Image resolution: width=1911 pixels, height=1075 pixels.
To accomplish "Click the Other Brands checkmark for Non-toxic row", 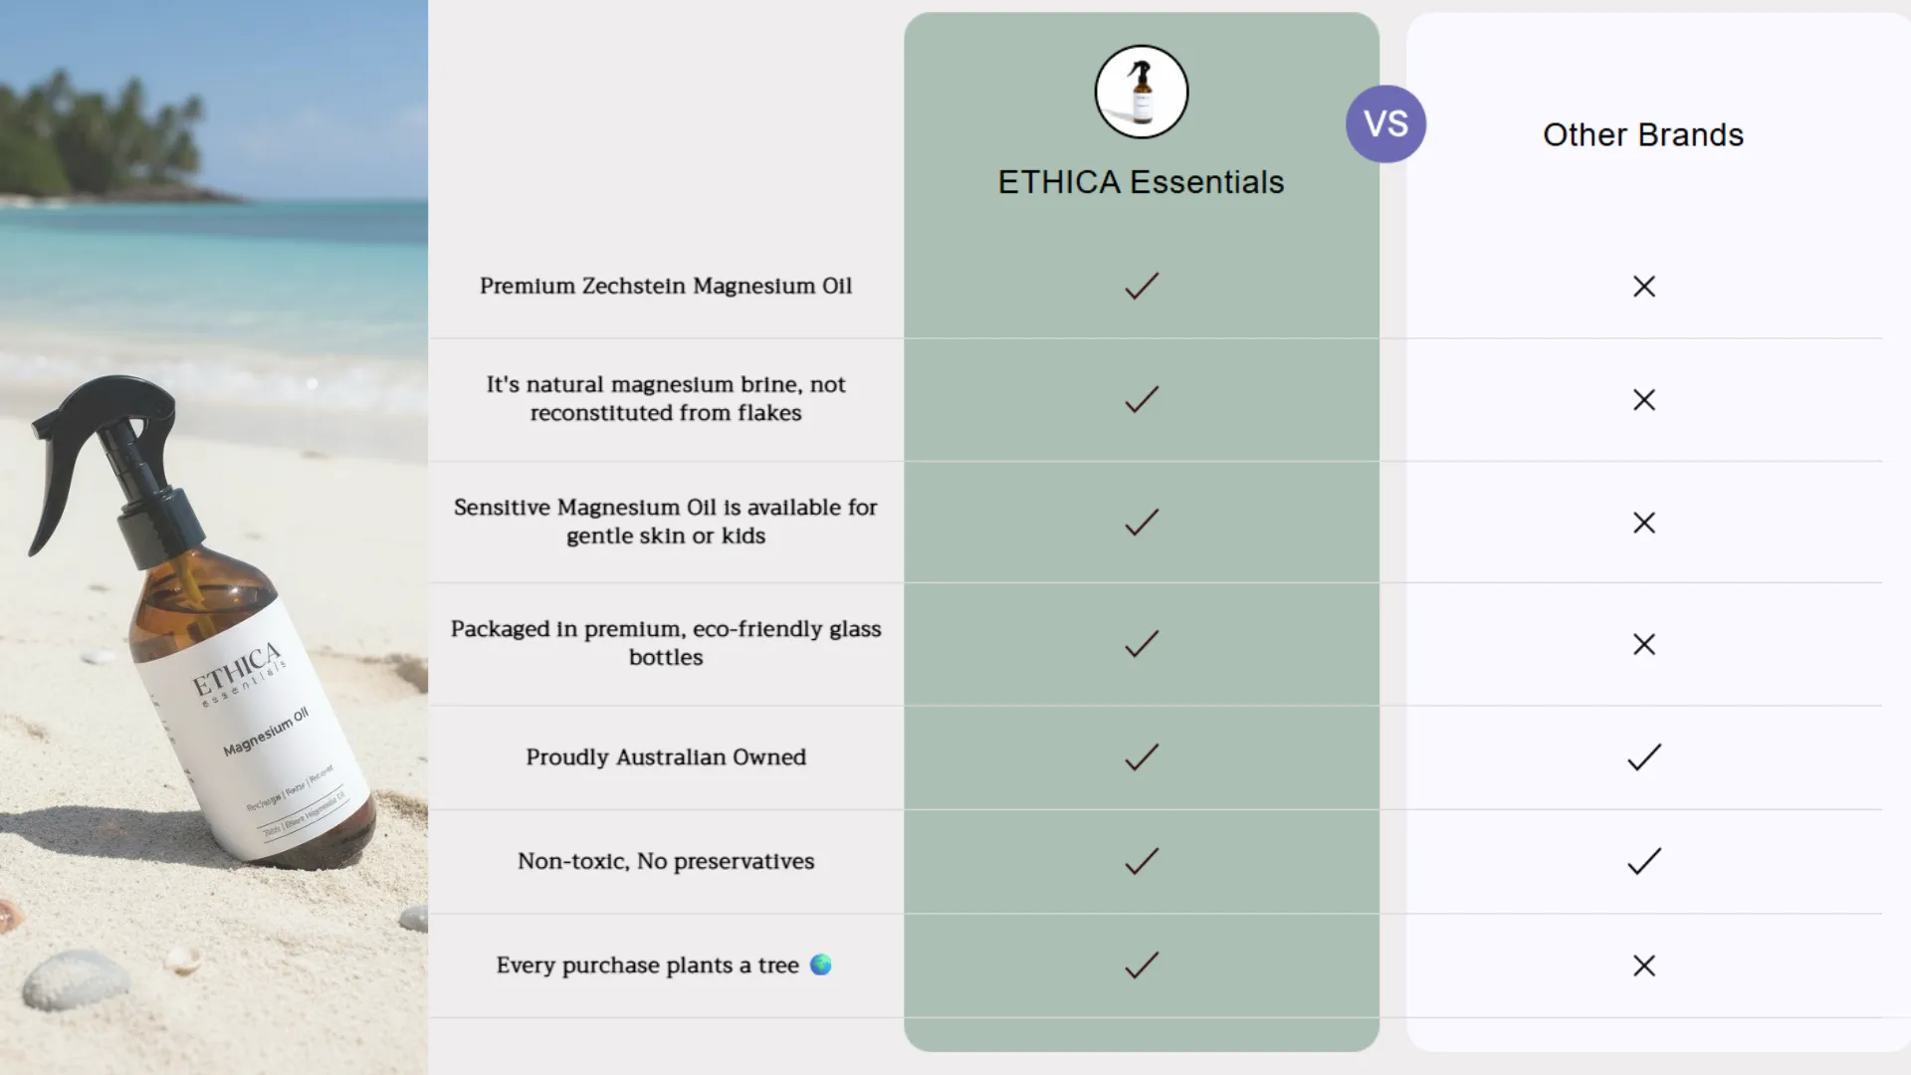I will pyautogui.click(x=1644, y=861).
